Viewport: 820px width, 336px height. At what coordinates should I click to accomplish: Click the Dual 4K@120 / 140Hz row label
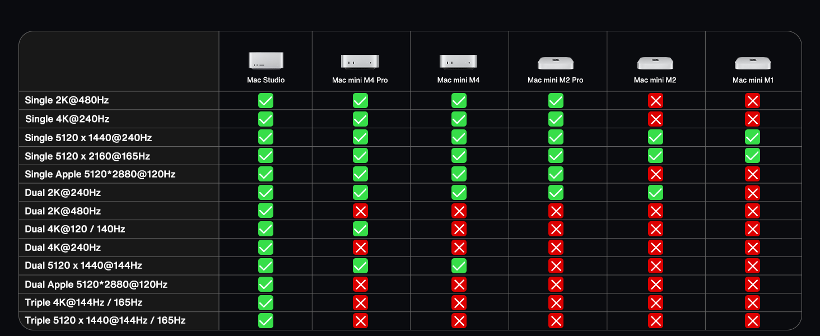tap(75, 229)
